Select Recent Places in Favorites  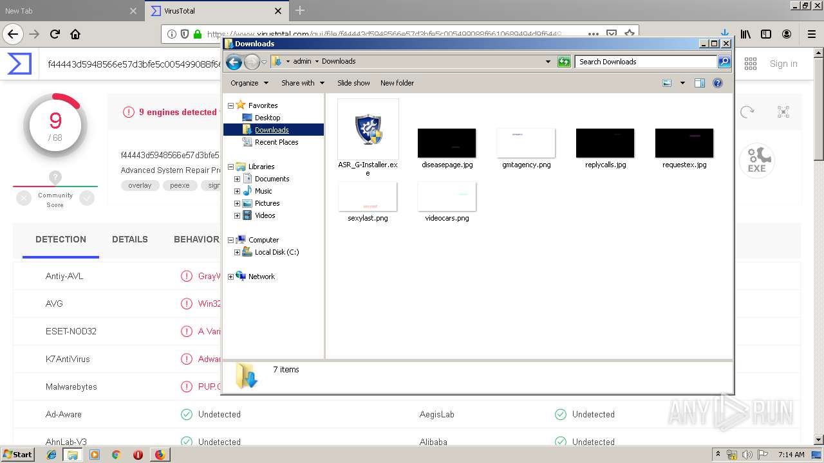[276, 142]
